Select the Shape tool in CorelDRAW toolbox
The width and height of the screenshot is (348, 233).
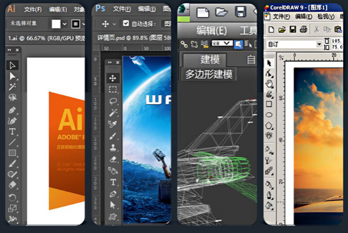click(269, 73)
